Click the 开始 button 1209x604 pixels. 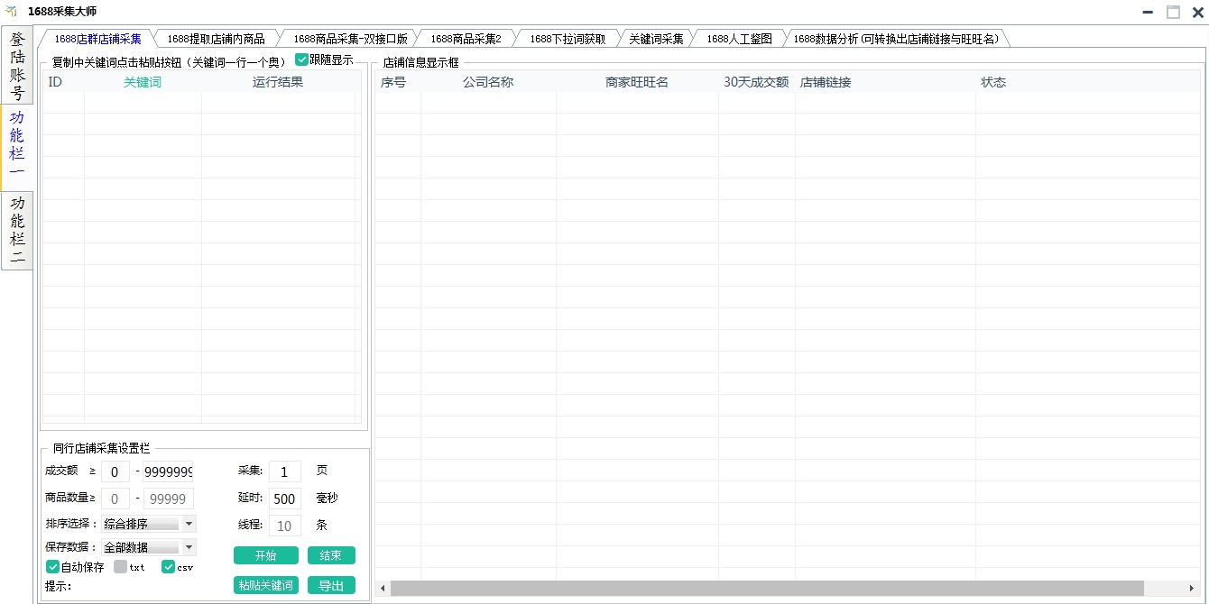[x=265, y=555]
